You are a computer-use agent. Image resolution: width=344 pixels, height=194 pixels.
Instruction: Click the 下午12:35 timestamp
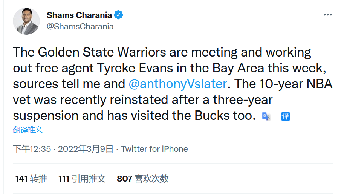point(32,149)
